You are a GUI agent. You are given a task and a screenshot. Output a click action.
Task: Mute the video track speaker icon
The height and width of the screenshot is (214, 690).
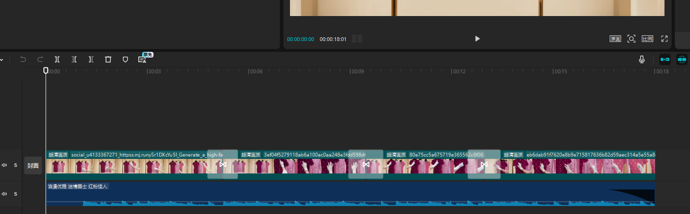[4, 165]
